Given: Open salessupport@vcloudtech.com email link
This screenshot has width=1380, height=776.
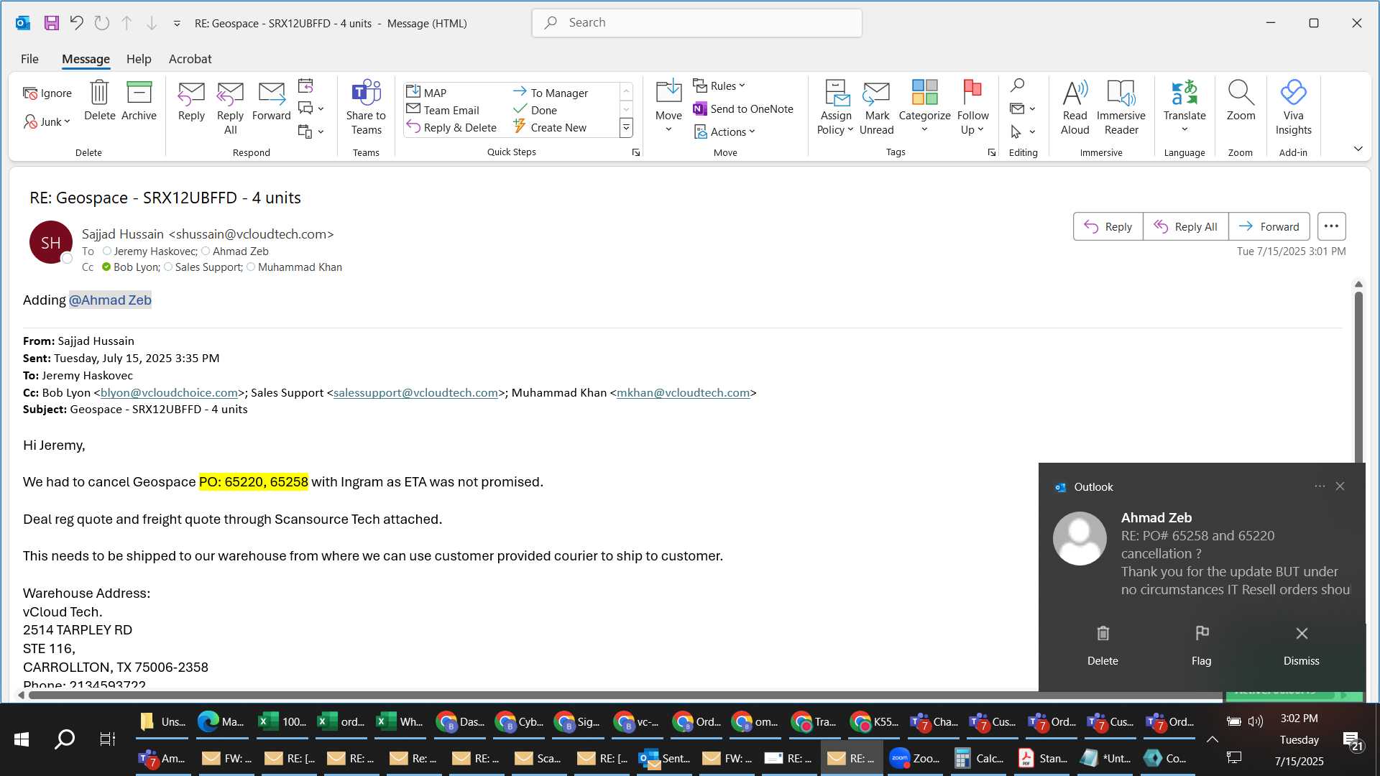Looking at the screenshot, I should pos(415,392).
